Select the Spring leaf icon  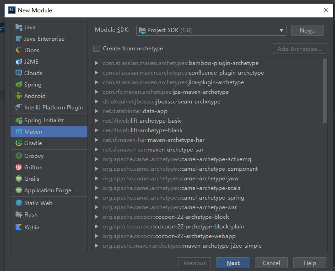pyautogui.click(x=19, y=84)
